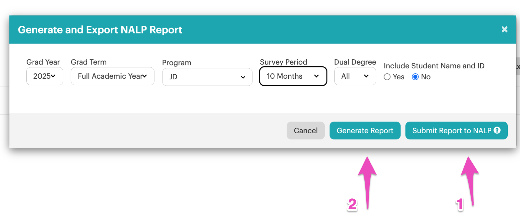Click Submit Report to NALP

456,130
